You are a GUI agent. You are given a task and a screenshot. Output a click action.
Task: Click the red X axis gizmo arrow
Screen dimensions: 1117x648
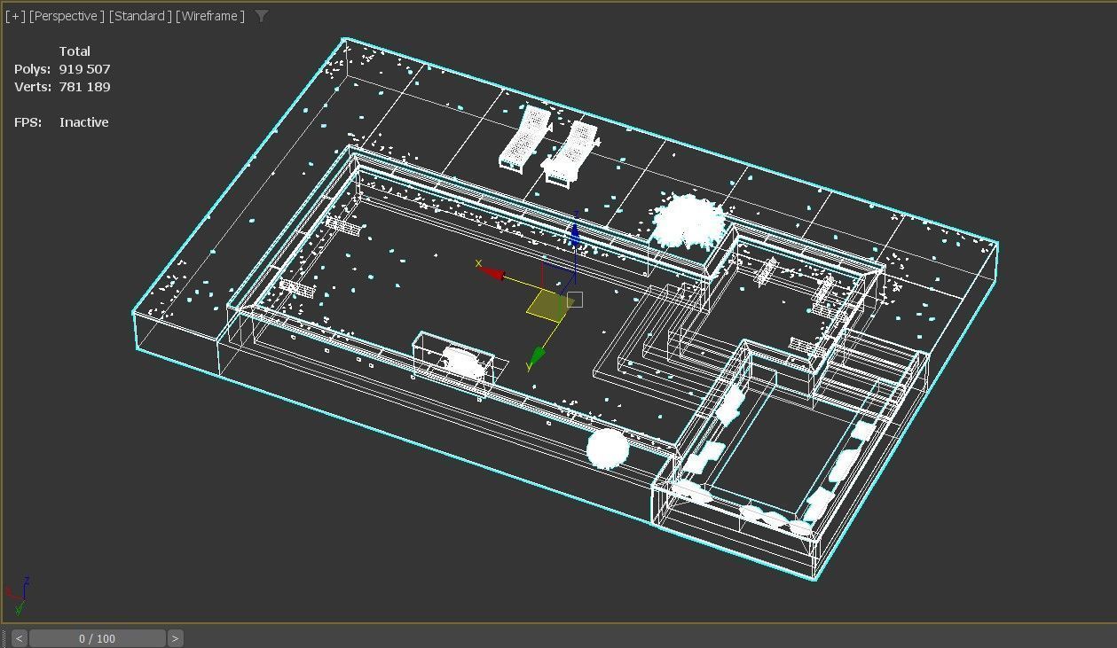point(492,273)
